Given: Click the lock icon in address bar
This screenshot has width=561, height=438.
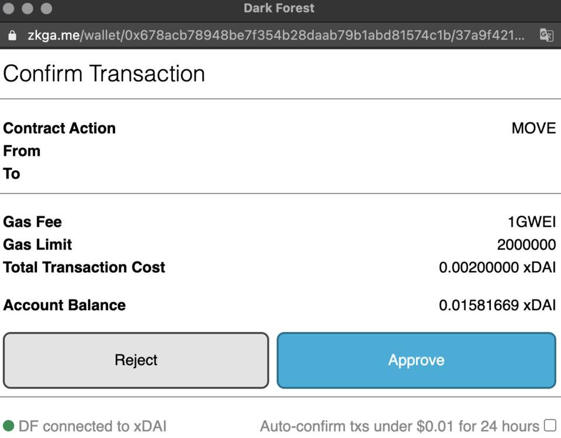Looking at the screenshot, I should pos(12,36).
